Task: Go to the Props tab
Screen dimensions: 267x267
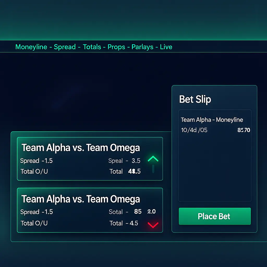Action: coord(116,47)
